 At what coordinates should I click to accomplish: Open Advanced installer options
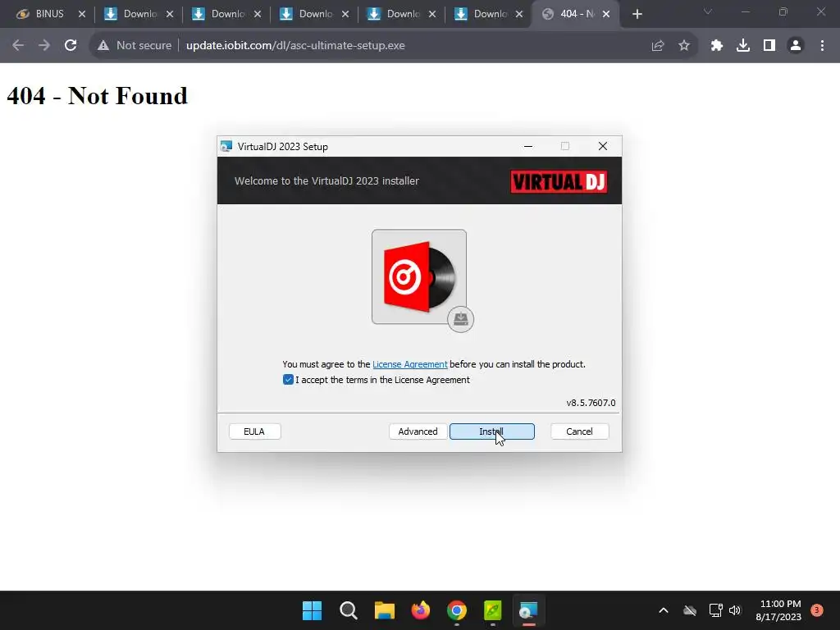pos(418,431)
